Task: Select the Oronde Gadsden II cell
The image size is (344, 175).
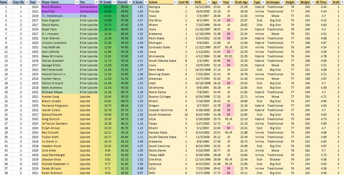Action: pos(60,164)
